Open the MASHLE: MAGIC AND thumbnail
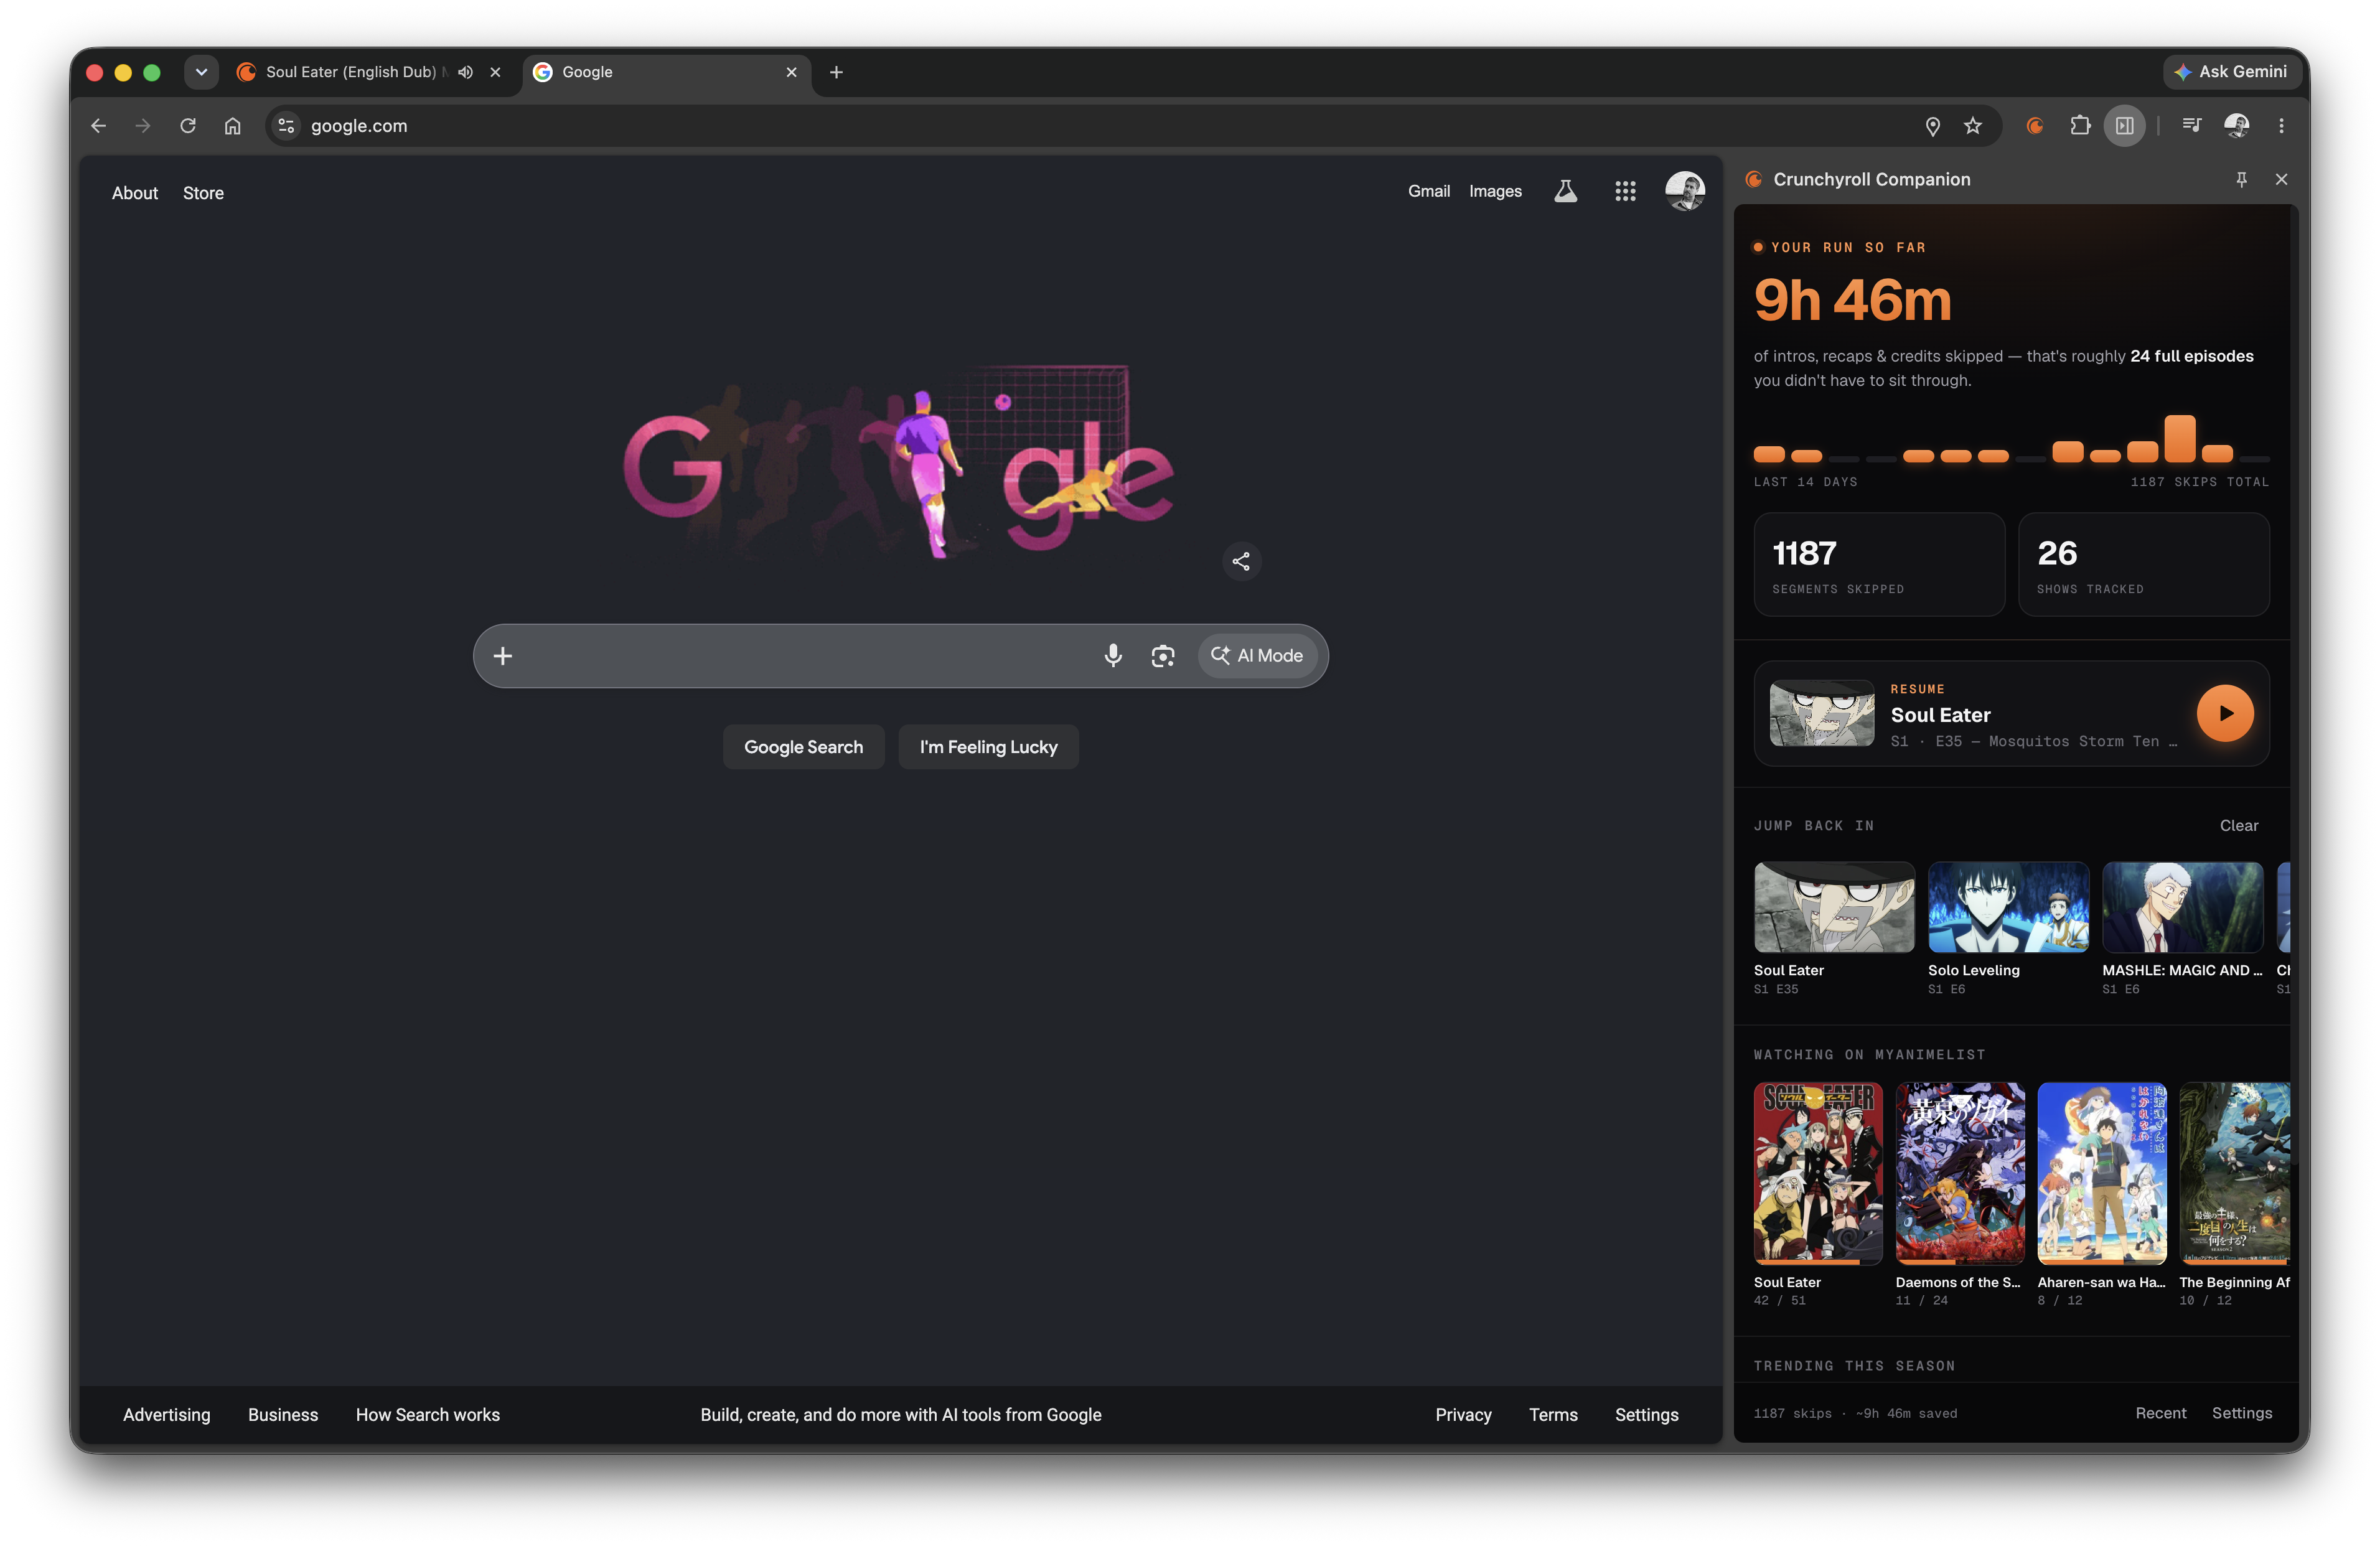 (2182, 907)
